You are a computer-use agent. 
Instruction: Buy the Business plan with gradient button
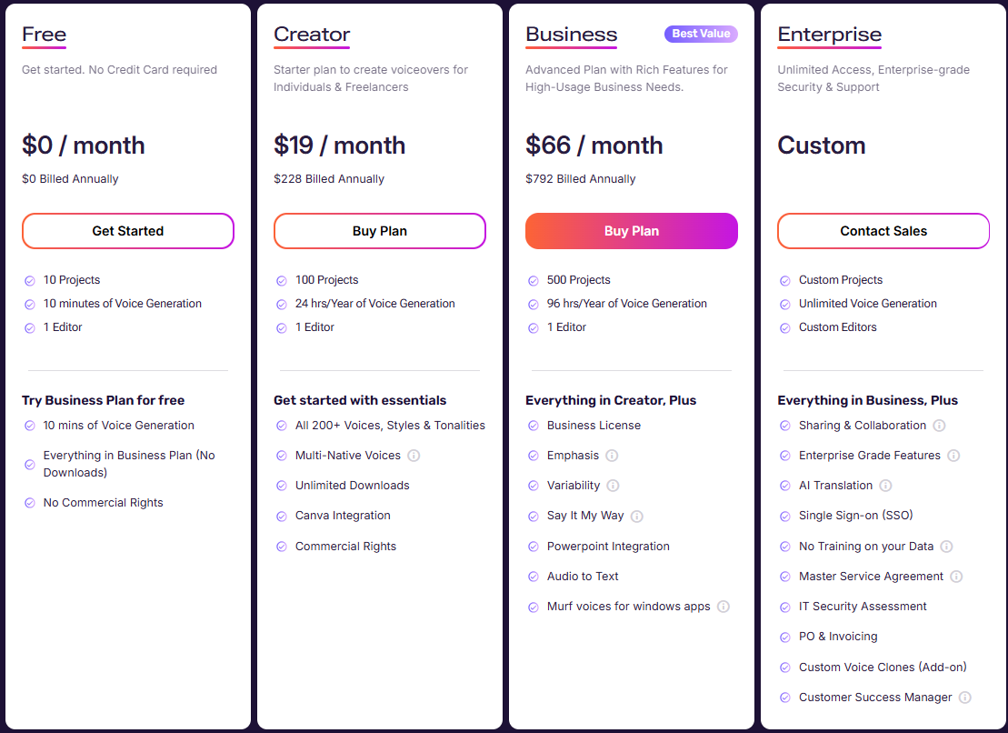(632, 231)
